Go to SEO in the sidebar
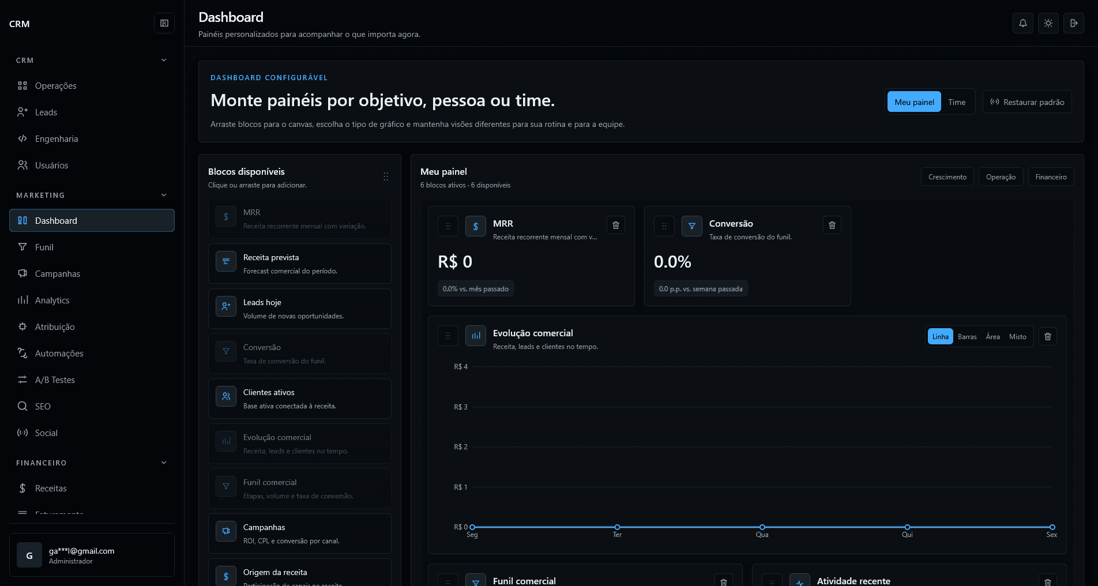1098x586 pixels. [x=92, y=406]
